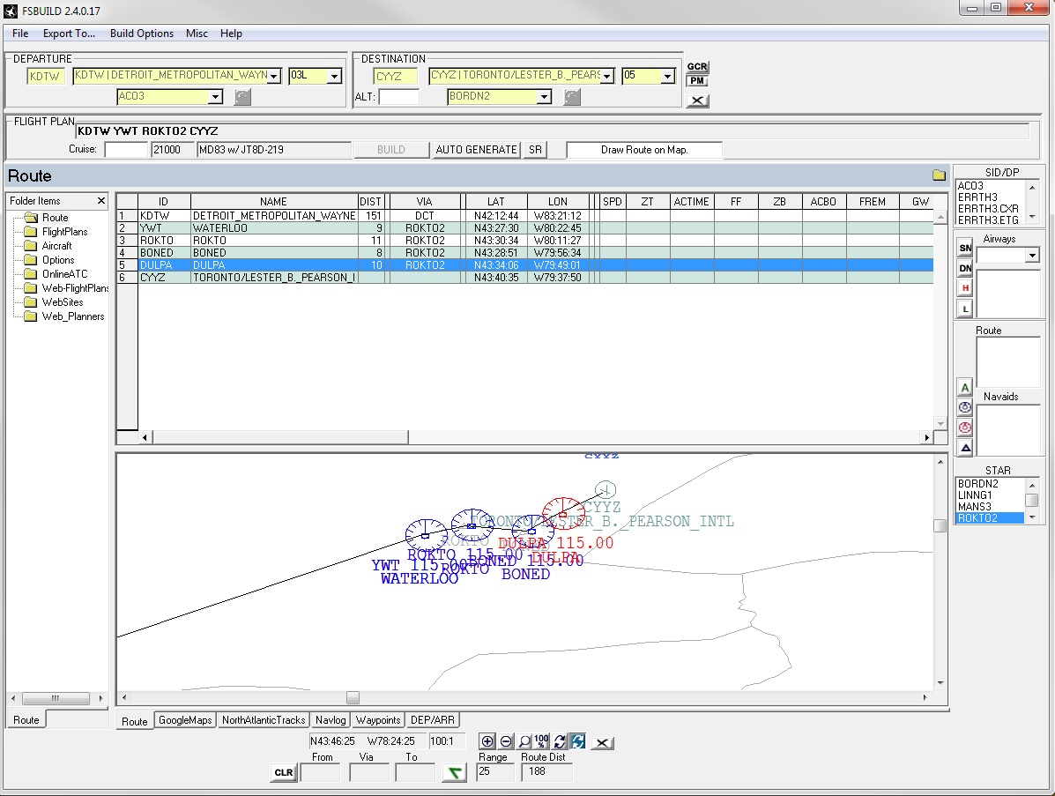Screen dimensions: 1055x796
Task: Click the triangle waypoint icon
Action: coord(965,448)
